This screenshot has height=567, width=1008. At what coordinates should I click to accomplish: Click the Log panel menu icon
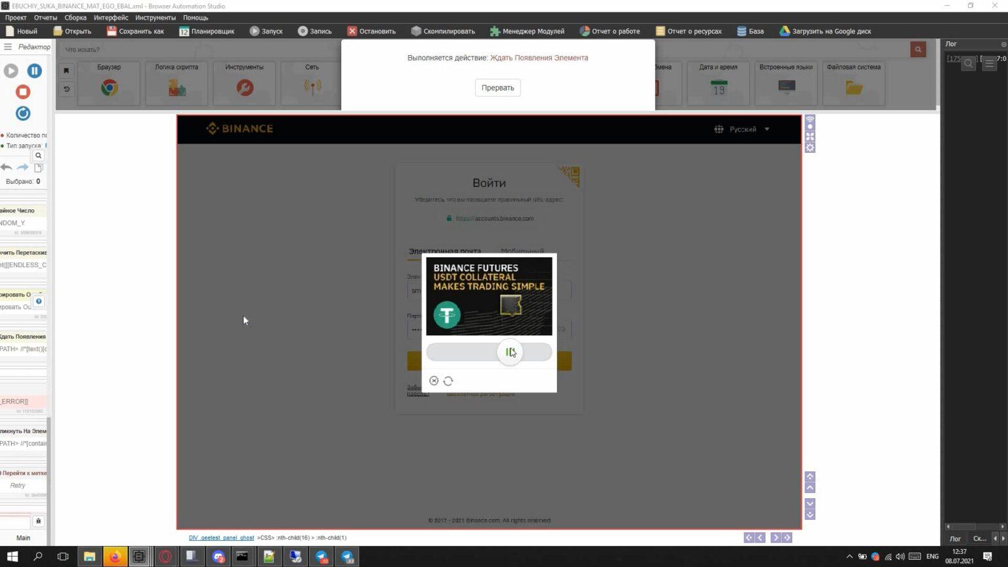click(x=990, y=64)
